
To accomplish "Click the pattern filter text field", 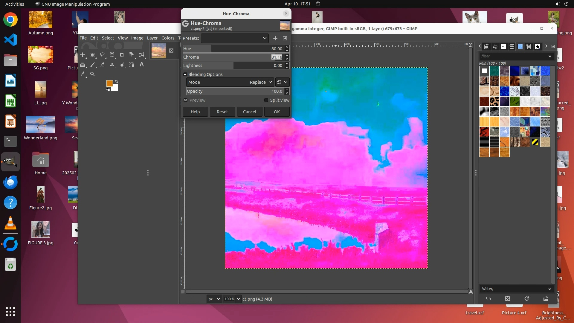I will coord(513,56).
